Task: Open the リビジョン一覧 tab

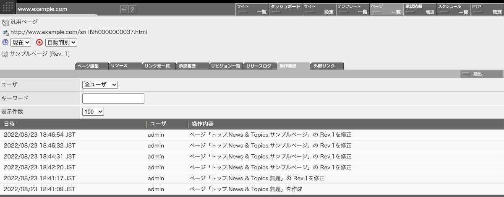Action: pos(226,66)
